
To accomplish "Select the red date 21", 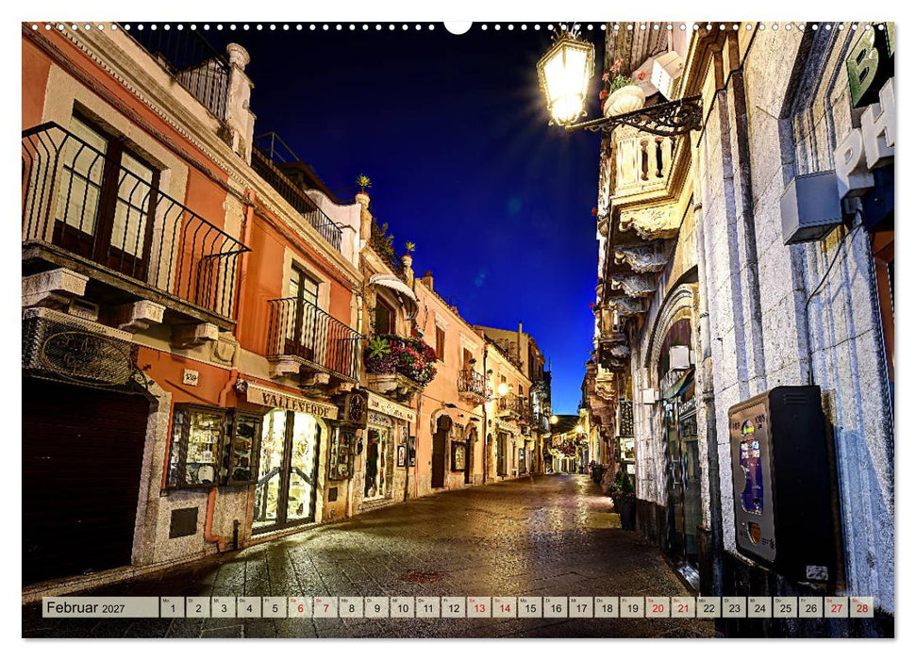I will pos(684,607).
